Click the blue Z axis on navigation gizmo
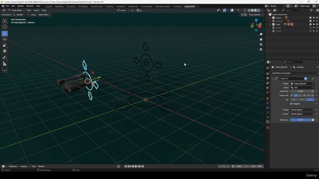Image resolution: width=319 pixels, height=179 pixels. (x=256, y=20)
